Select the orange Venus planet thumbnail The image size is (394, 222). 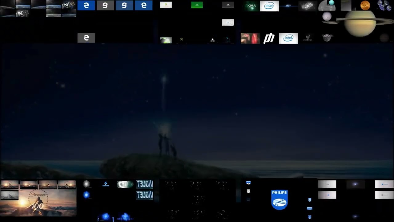(x=365, y=6)
